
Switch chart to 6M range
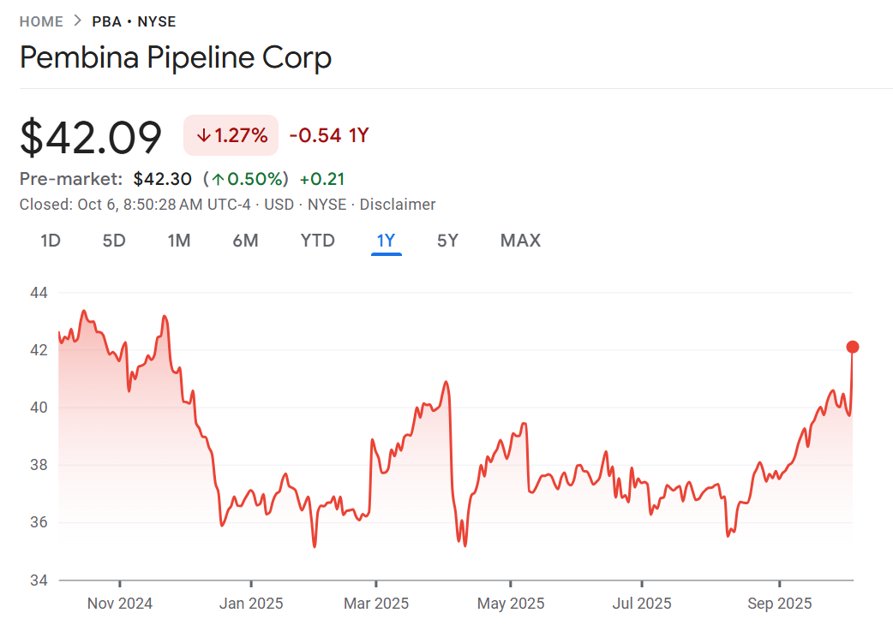point(245,241)
